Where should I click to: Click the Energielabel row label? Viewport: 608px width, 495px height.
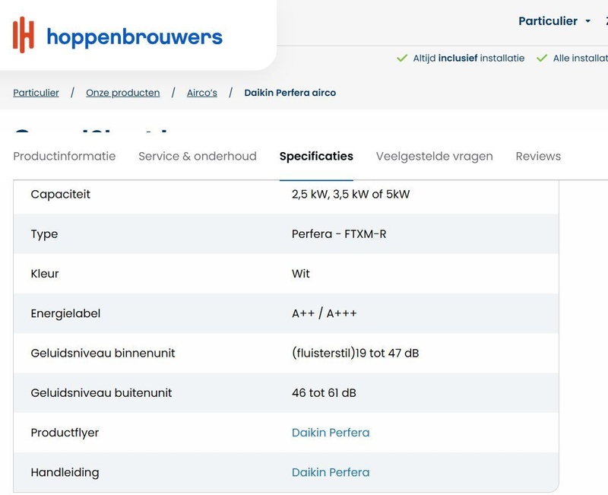(65, 313)
